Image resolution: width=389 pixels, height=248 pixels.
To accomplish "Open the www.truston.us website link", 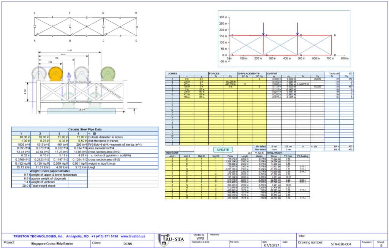I will tap(133, 236).
